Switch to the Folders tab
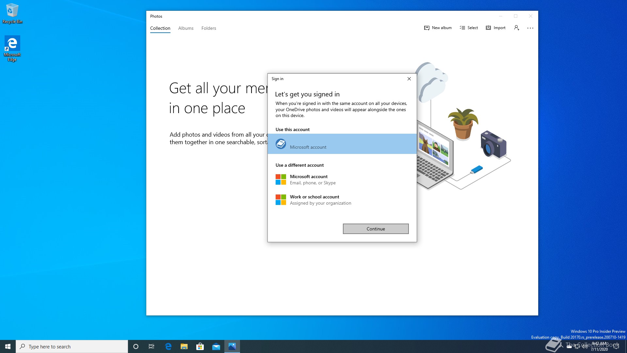Screen dimensions: 627x353 click(209, 28)
